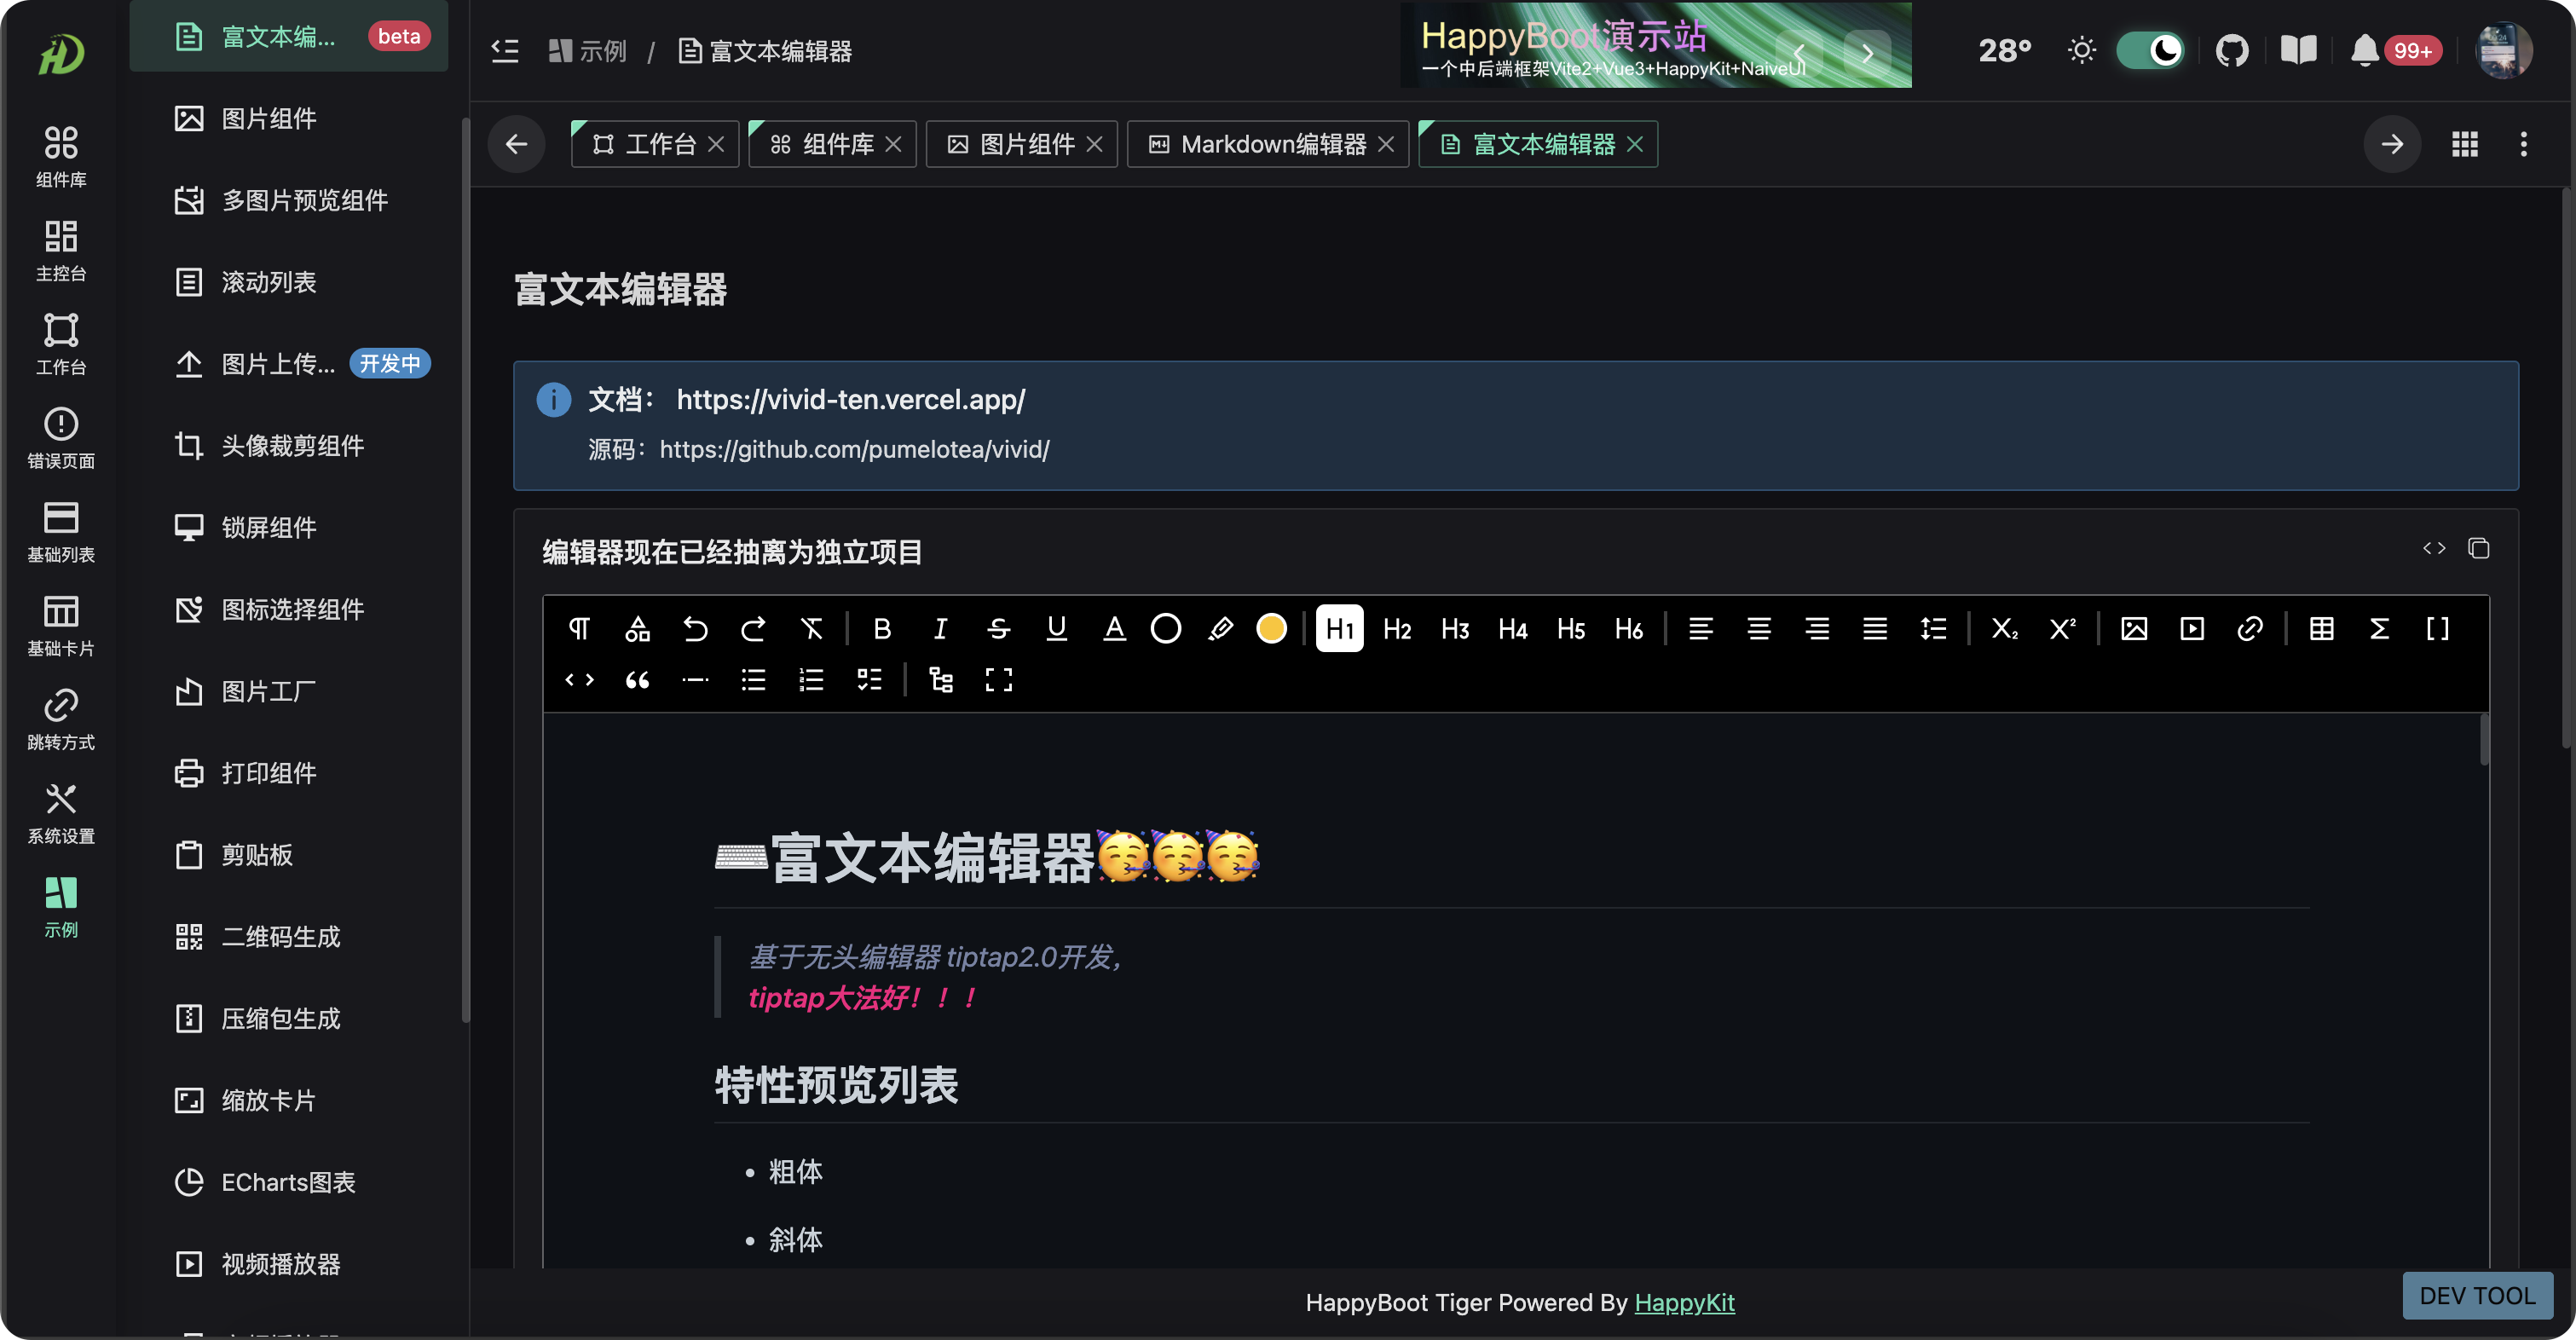Enter fullscreen mode in the editor
Viewport: 2576px width, 1340px height.
coord(998,680)
